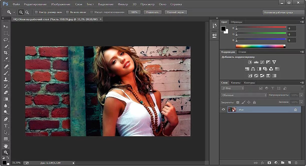Toggle the layer filter on/off switch
Screen dimensions: 306x166
click(302, 88)
